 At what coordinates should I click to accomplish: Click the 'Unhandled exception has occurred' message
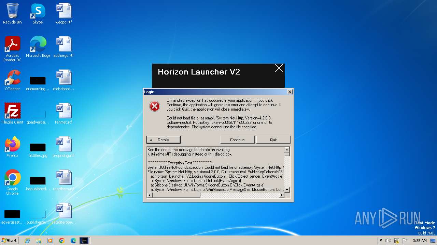224,105
